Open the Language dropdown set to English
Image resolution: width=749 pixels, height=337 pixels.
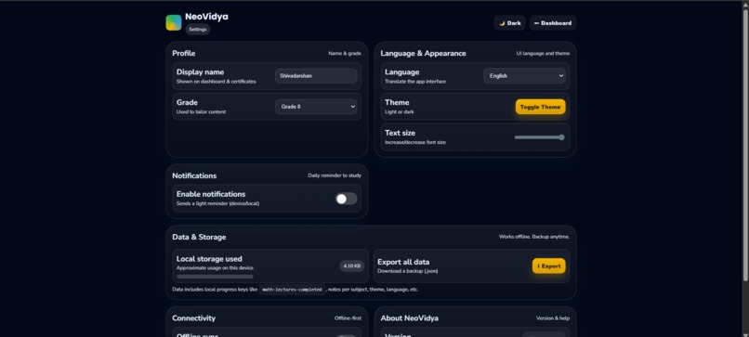(x=524, y=76)
